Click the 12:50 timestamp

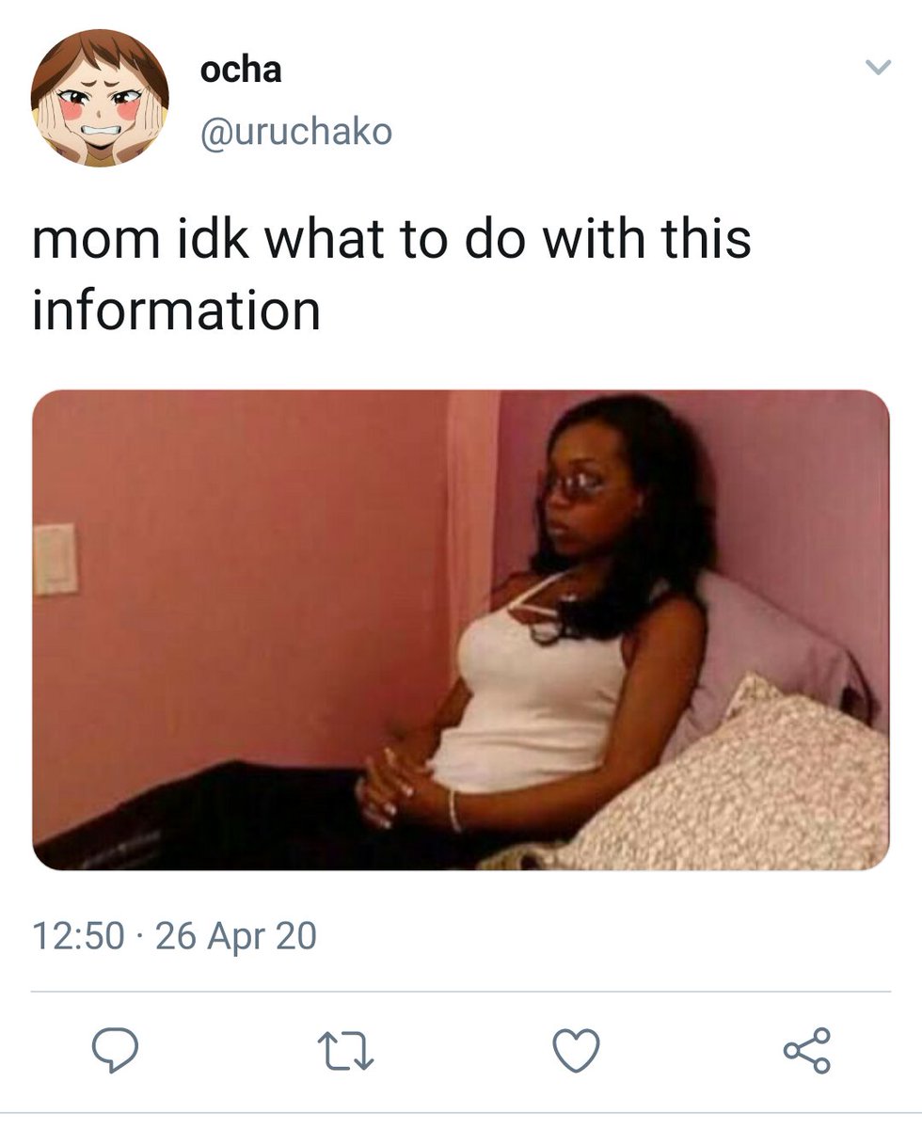pyautogui.click(x=78, y=936)
